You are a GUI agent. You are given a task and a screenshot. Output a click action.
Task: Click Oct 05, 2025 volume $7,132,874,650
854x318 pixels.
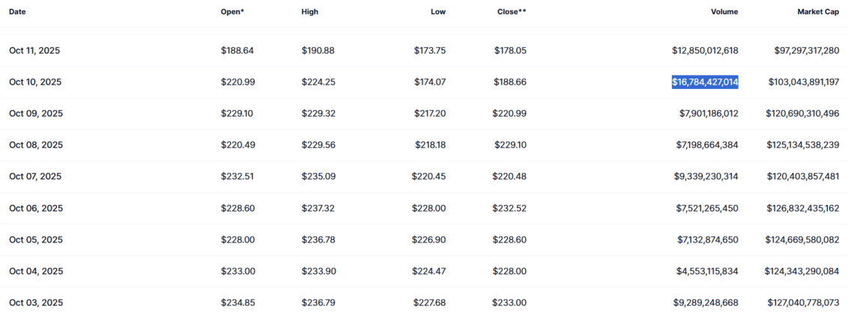point(706,239)
